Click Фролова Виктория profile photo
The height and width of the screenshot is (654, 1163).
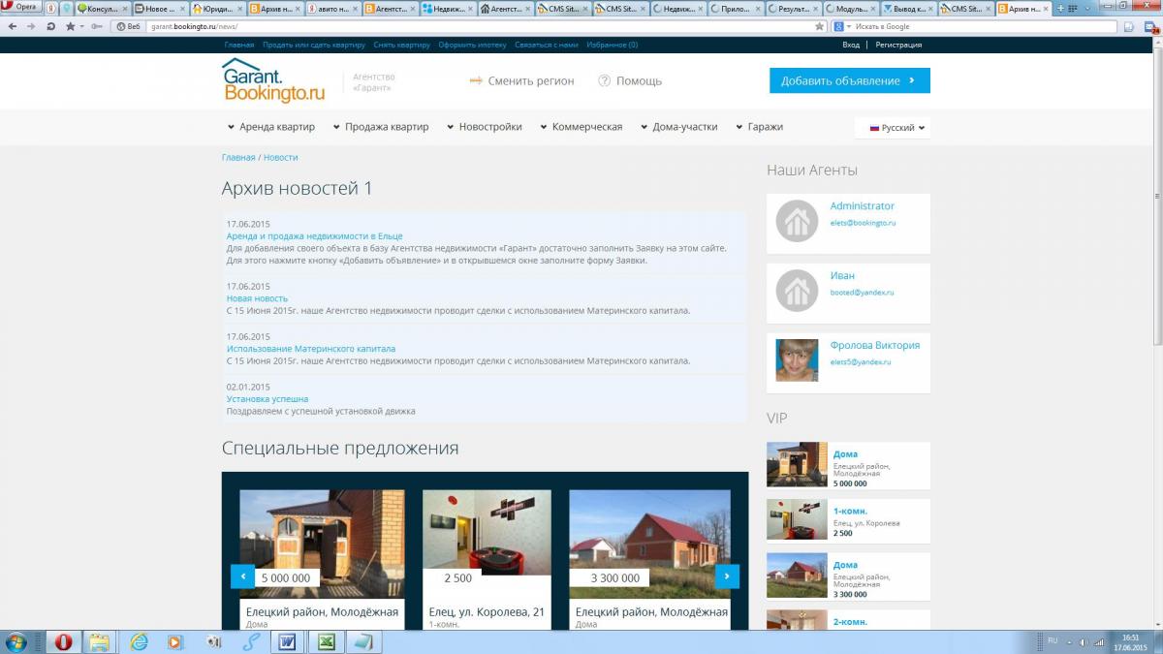click(797, 359)
